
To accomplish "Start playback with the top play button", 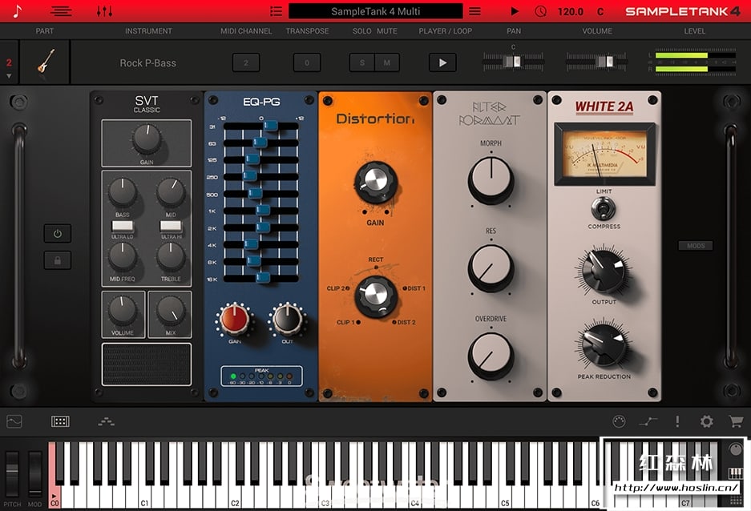I will click(515, 11).
